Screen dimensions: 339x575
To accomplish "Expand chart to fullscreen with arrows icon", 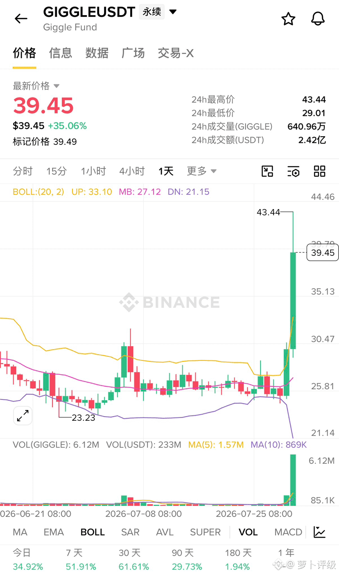I will pos(23,416).
